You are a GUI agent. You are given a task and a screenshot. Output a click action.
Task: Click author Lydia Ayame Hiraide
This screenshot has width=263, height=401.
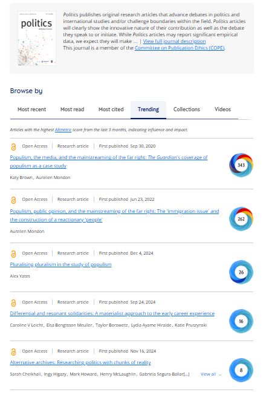point(151,325)
